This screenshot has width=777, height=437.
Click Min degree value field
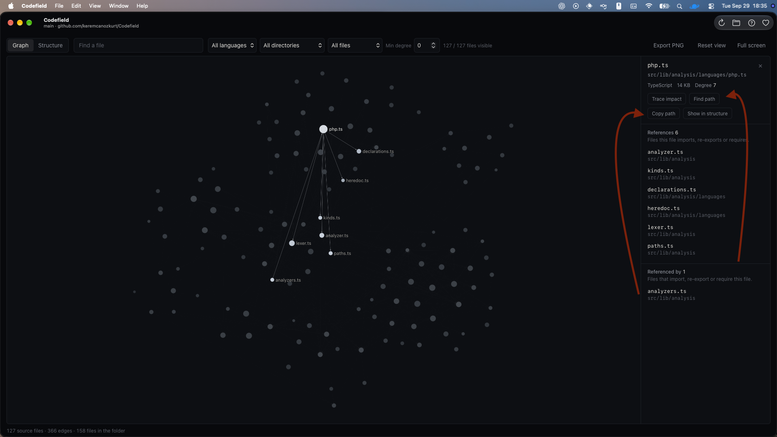[x=422, y=45]
